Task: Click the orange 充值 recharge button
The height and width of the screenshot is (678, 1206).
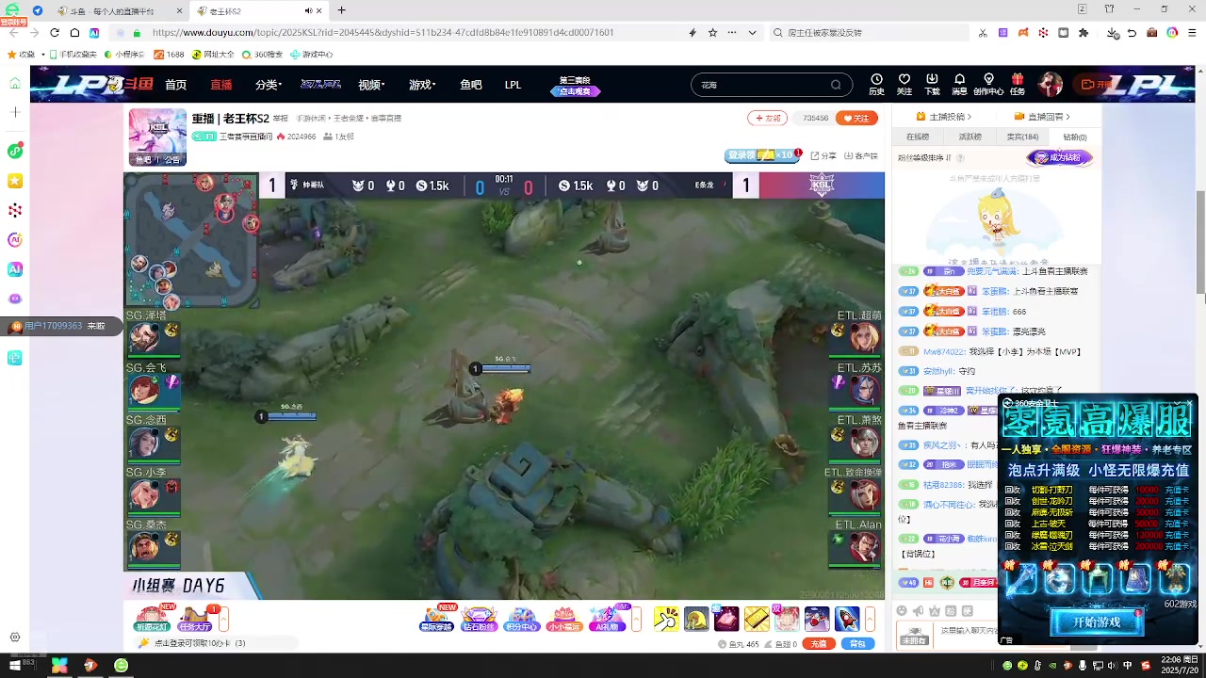Action: (x=819, y=644)
